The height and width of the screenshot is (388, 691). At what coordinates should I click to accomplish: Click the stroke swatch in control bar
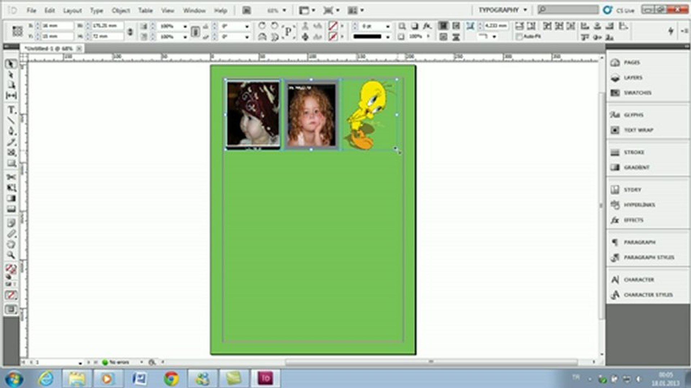tap(333, 37)
